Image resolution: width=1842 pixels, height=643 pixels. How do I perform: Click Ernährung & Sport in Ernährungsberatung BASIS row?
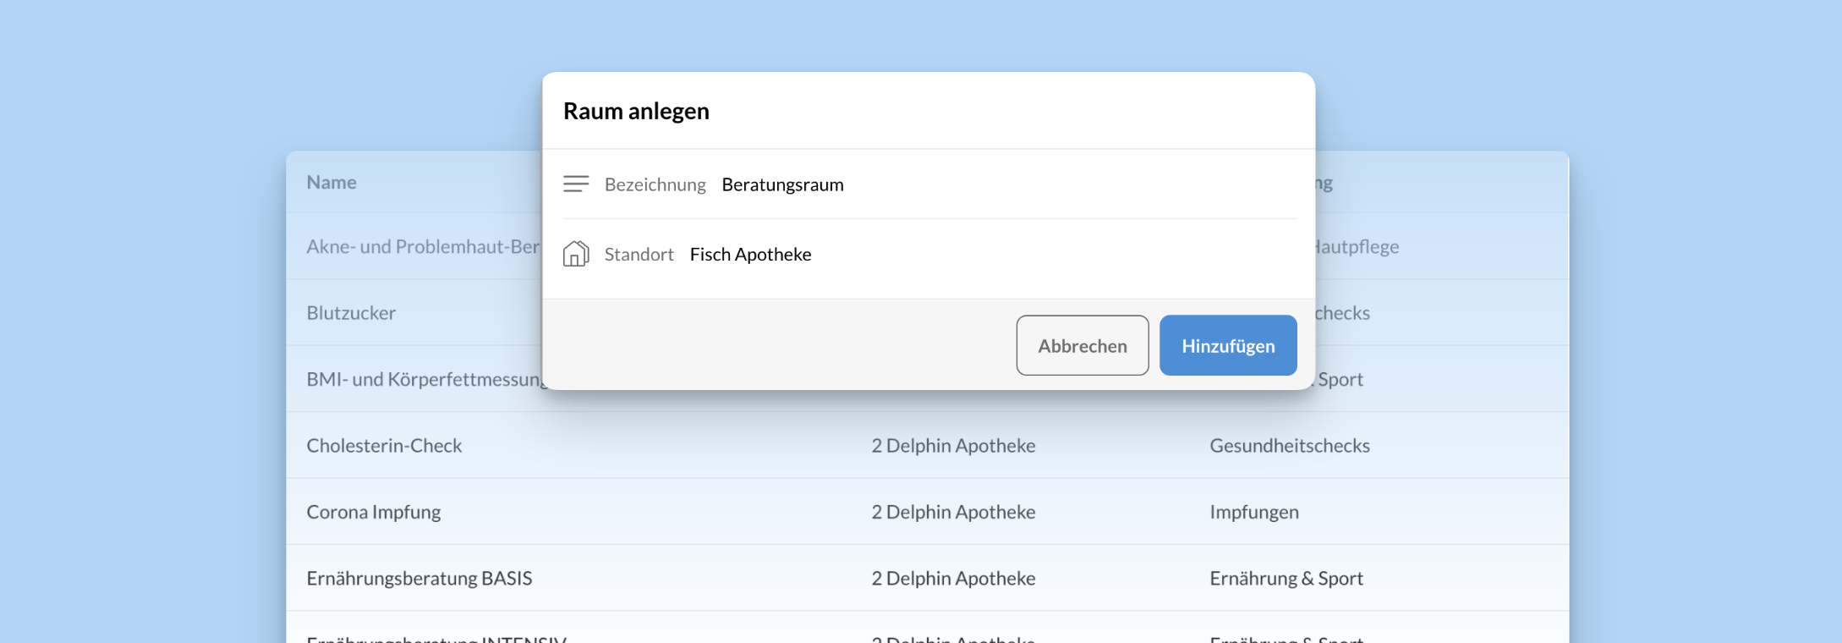click(x=1286, y=578)
